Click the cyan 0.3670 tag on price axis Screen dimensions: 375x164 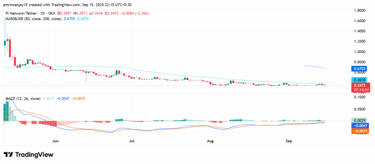click(x=359, y=80)
